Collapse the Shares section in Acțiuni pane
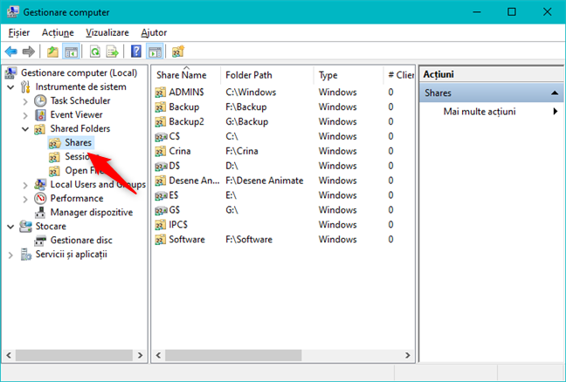 pyautogui.click(x=554, y=92)
